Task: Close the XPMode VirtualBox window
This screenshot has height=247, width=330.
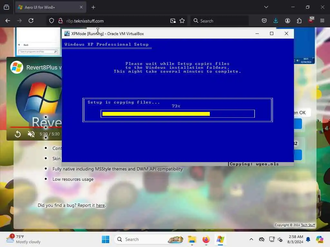Action: click(x=286, y=33)
